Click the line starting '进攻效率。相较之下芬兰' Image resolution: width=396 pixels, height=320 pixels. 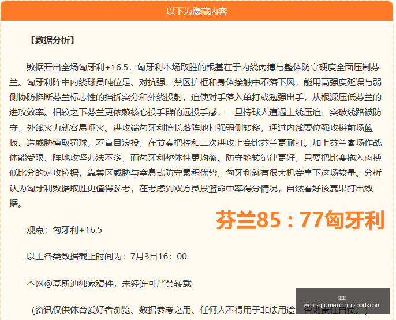click(x=195, y=112)
